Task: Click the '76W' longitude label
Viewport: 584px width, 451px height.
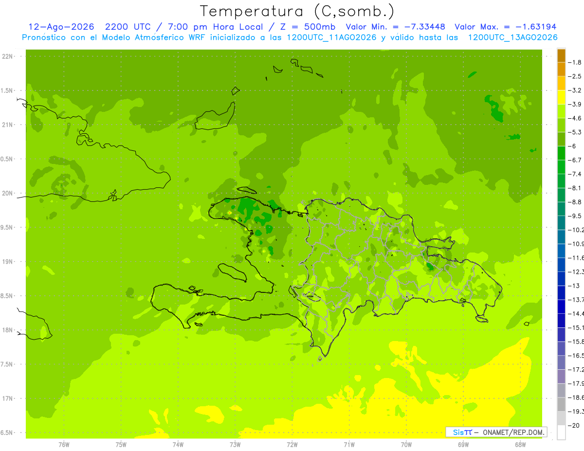Action: pyautogui.click(x=64, y=444)
